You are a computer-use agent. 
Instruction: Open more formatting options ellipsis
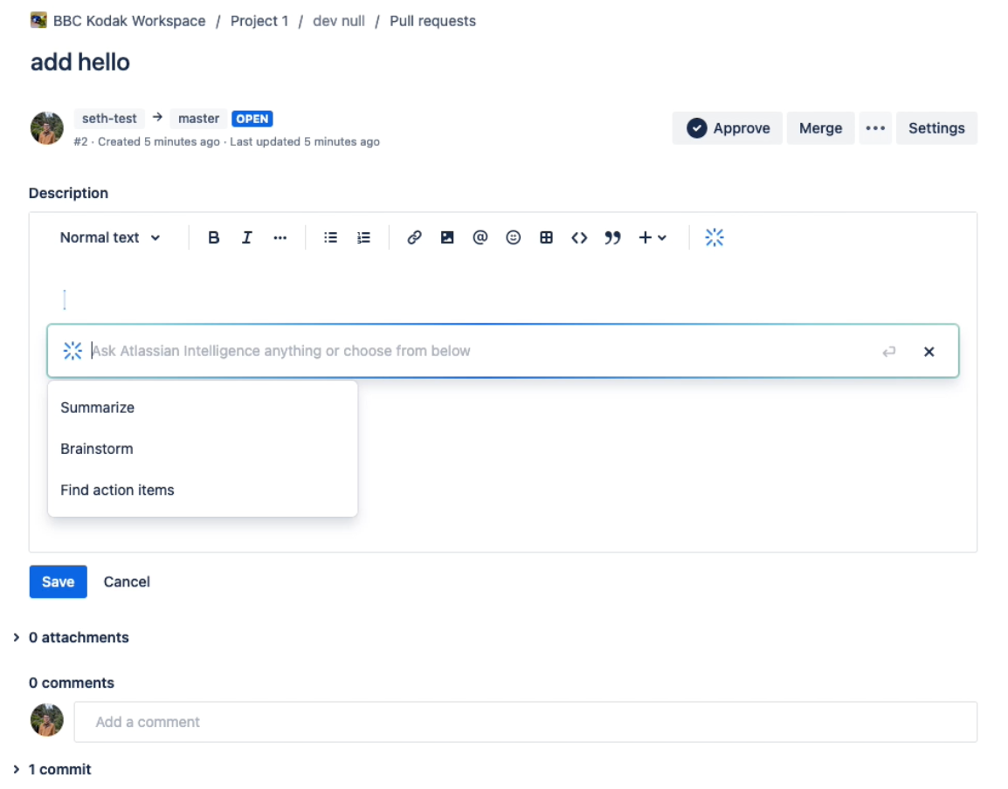pos(280,237)
